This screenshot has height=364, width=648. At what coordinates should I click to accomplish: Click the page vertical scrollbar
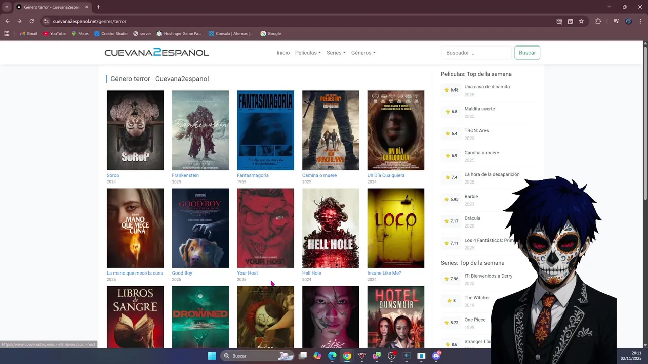645,122
